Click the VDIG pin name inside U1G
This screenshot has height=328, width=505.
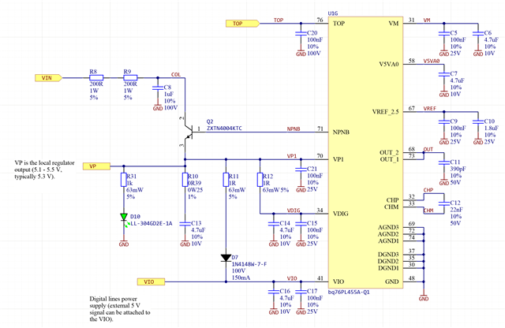click(340, 214)
